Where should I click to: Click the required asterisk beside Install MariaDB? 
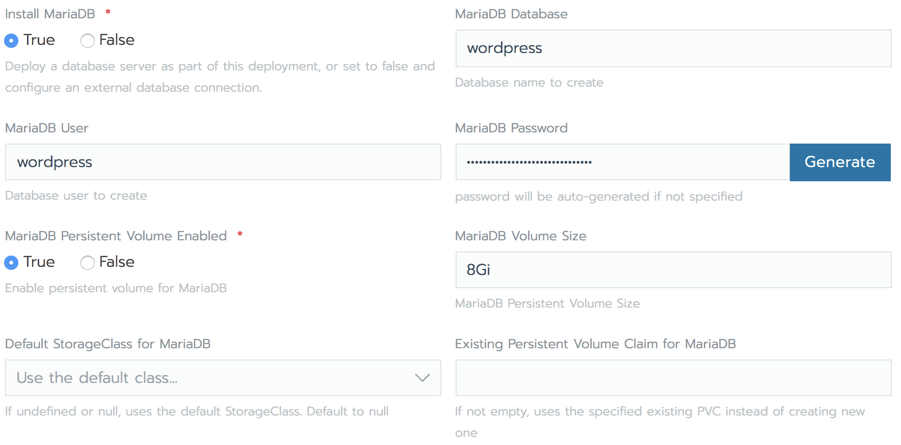pyautogui.click(x=107, y=12)
